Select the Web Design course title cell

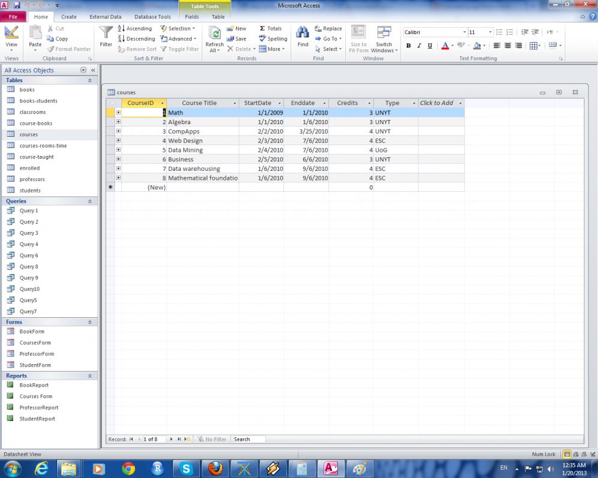click(x=202, y=140)
